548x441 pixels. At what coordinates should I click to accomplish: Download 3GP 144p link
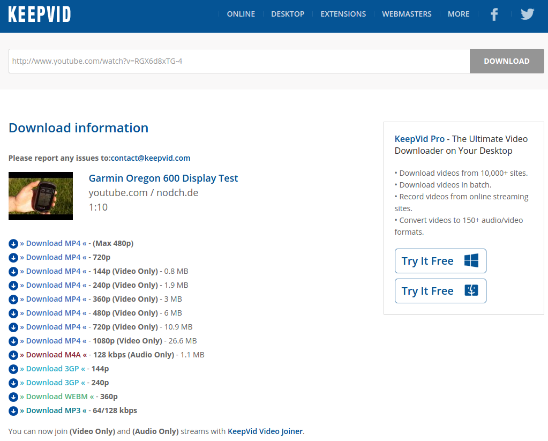coord(52,369)
